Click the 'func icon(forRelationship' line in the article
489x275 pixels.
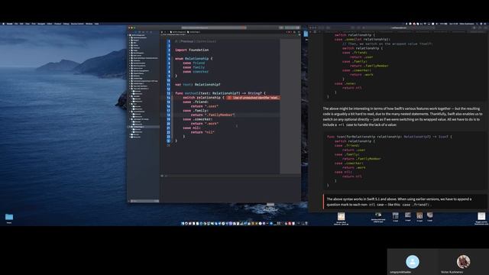click(390, 137)
